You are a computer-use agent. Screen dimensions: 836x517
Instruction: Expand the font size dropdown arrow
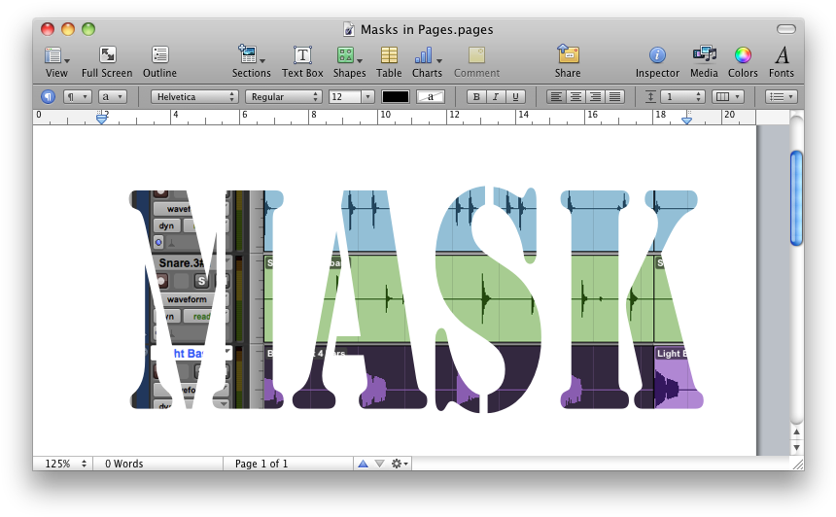point(367,96)
